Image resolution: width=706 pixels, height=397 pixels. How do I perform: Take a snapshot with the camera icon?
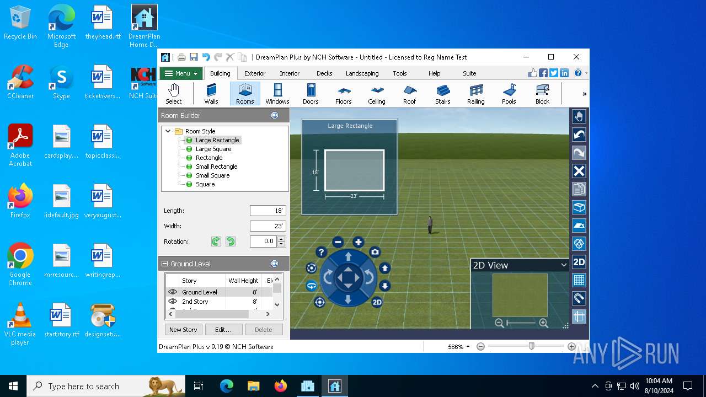click(375, 252)
